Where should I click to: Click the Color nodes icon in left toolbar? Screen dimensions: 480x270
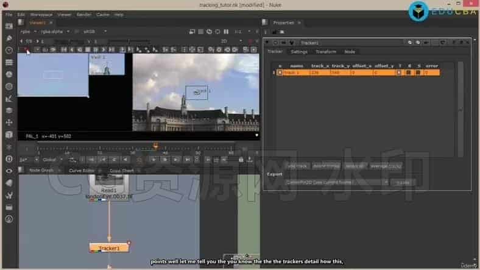point(9,74)
